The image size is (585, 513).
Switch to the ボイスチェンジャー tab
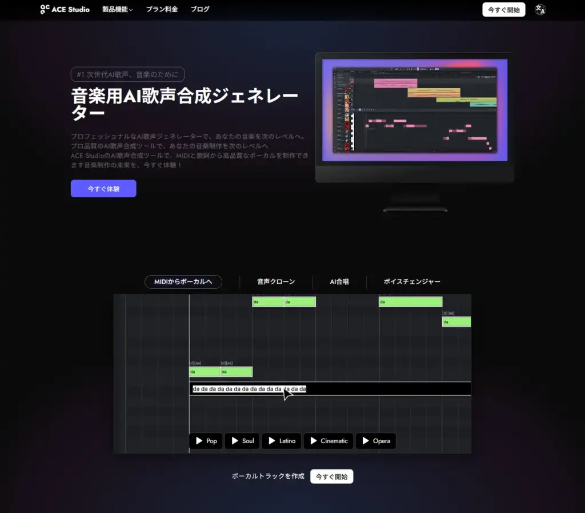click(x=412, y=281)
